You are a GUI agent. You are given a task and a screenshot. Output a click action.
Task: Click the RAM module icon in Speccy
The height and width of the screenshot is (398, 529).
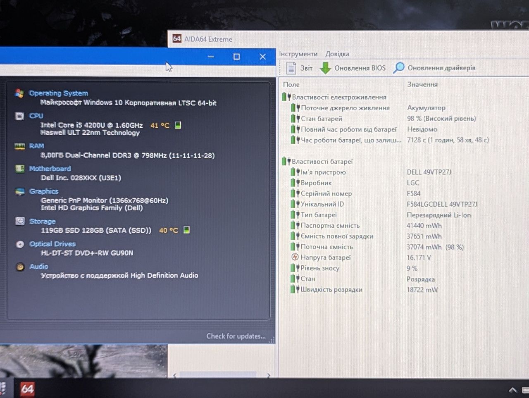[19, 146]
